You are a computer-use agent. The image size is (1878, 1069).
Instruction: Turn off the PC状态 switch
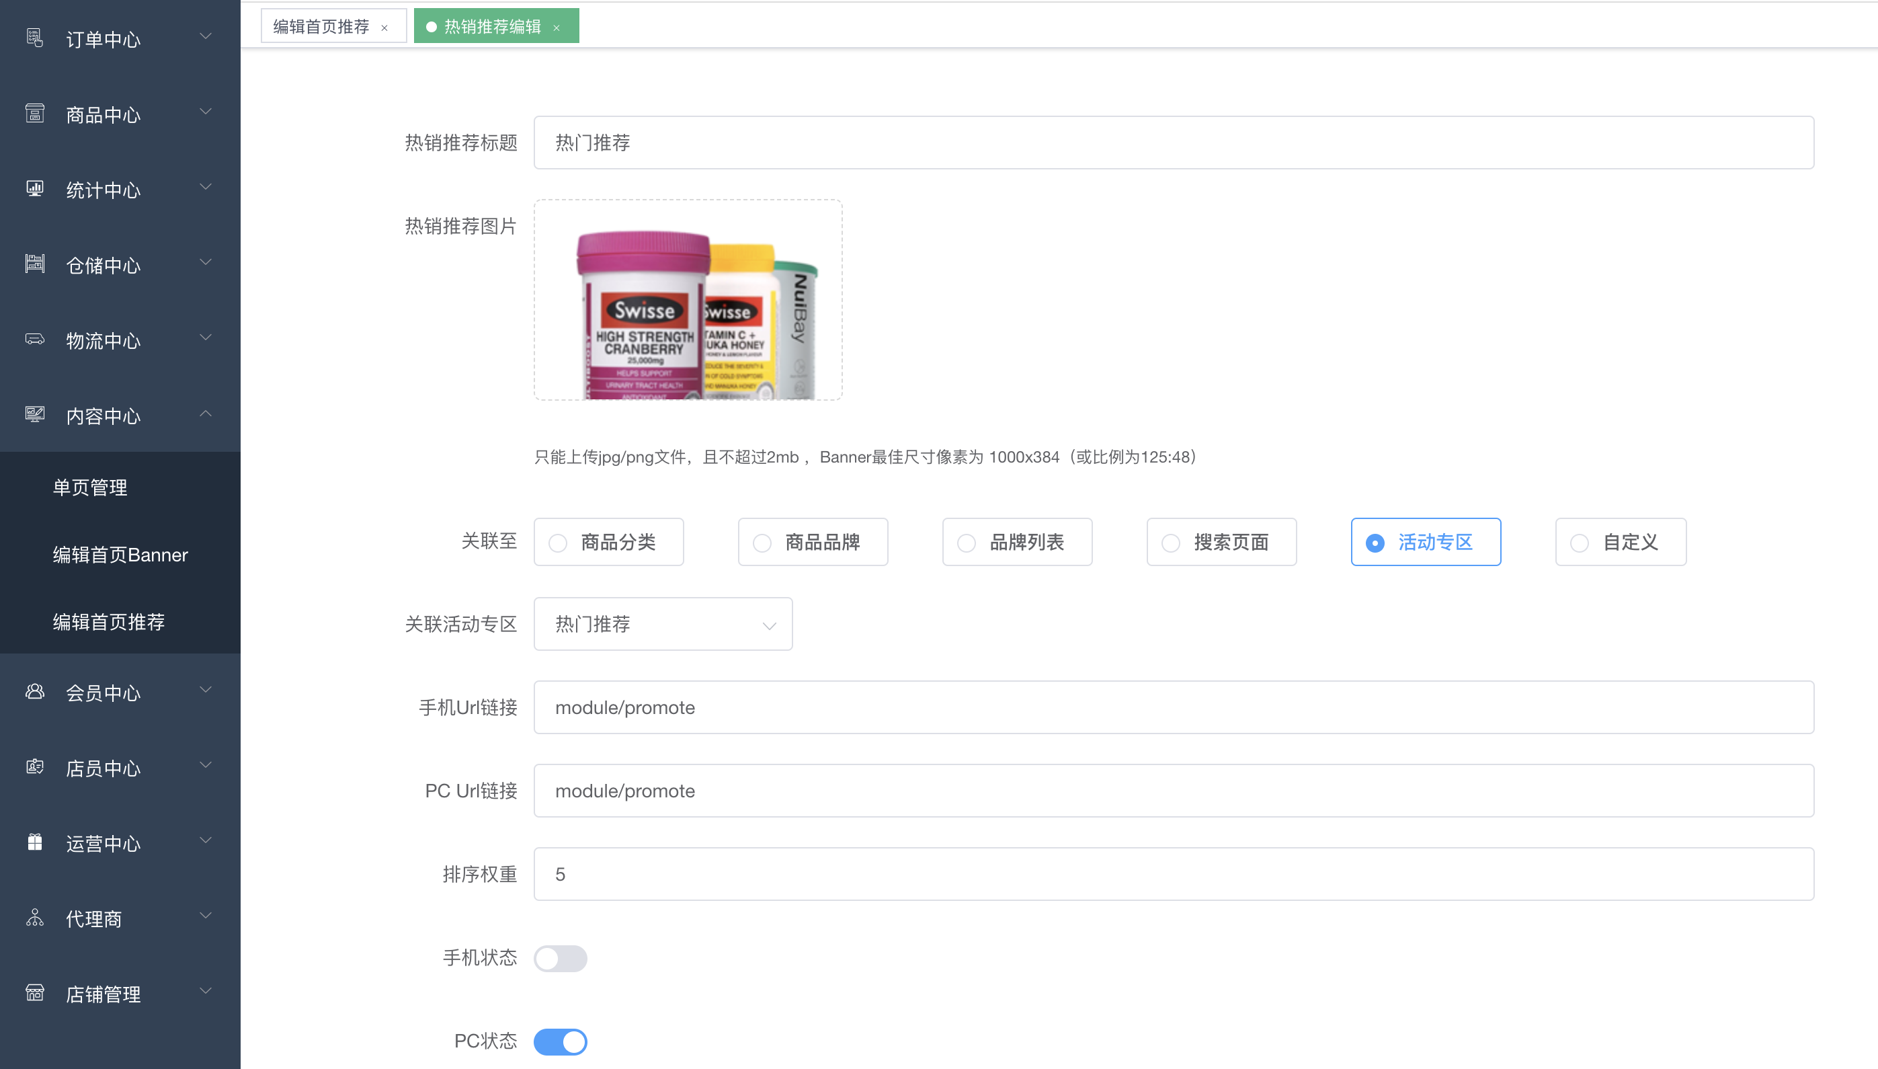click(560, 1041)
